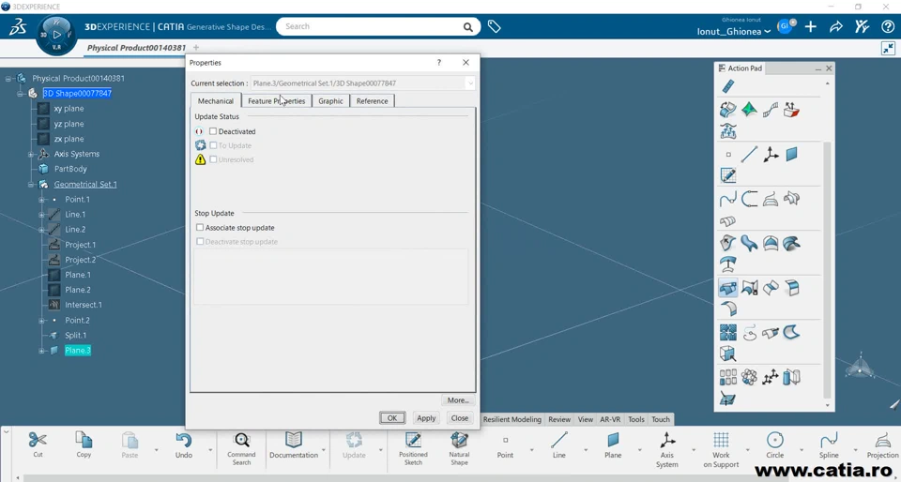901x482 pixels.
Task: Expand the Axis Systems node
Action: [30, 155]
